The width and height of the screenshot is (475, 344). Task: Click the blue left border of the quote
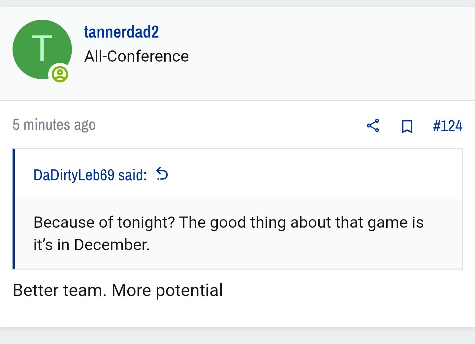click(x=14, y=209)
